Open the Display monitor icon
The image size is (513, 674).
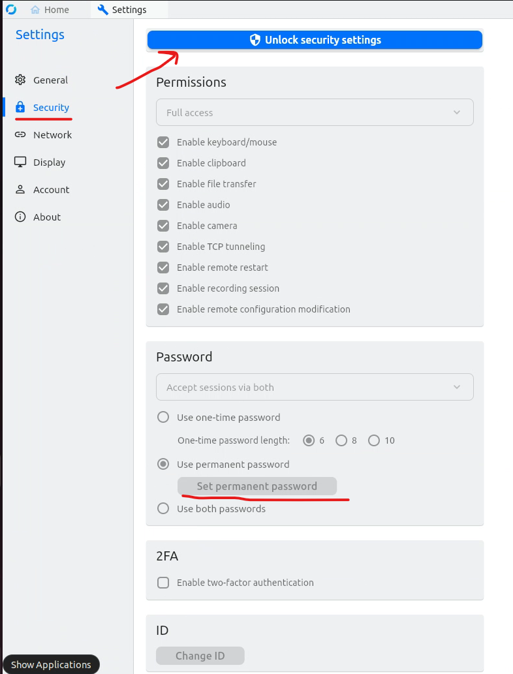20,162
